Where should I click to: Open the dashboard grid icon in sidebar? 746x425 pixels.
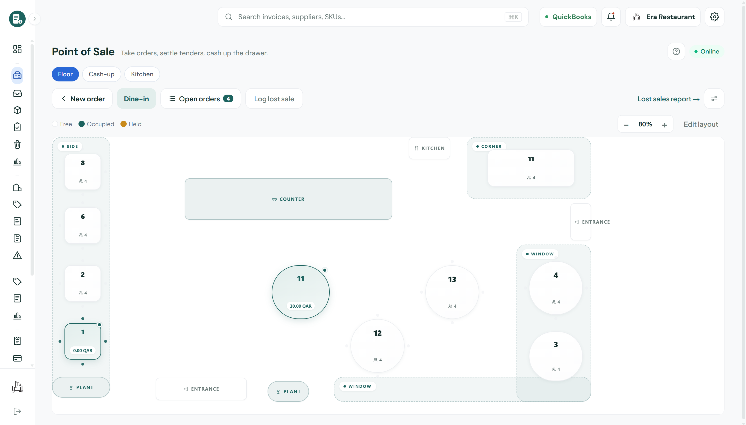17,49
